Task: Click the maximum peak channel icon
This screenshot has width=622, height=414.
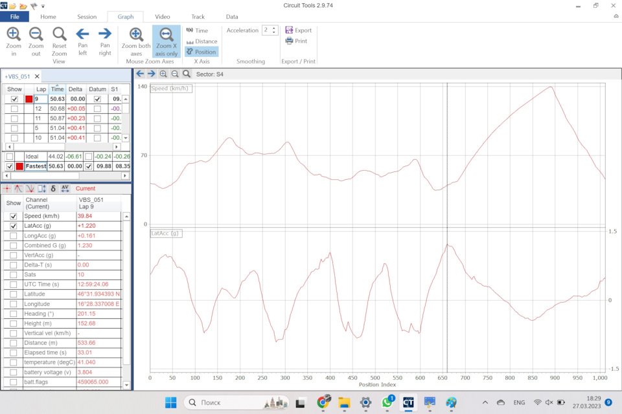Action: coord(18,189)
